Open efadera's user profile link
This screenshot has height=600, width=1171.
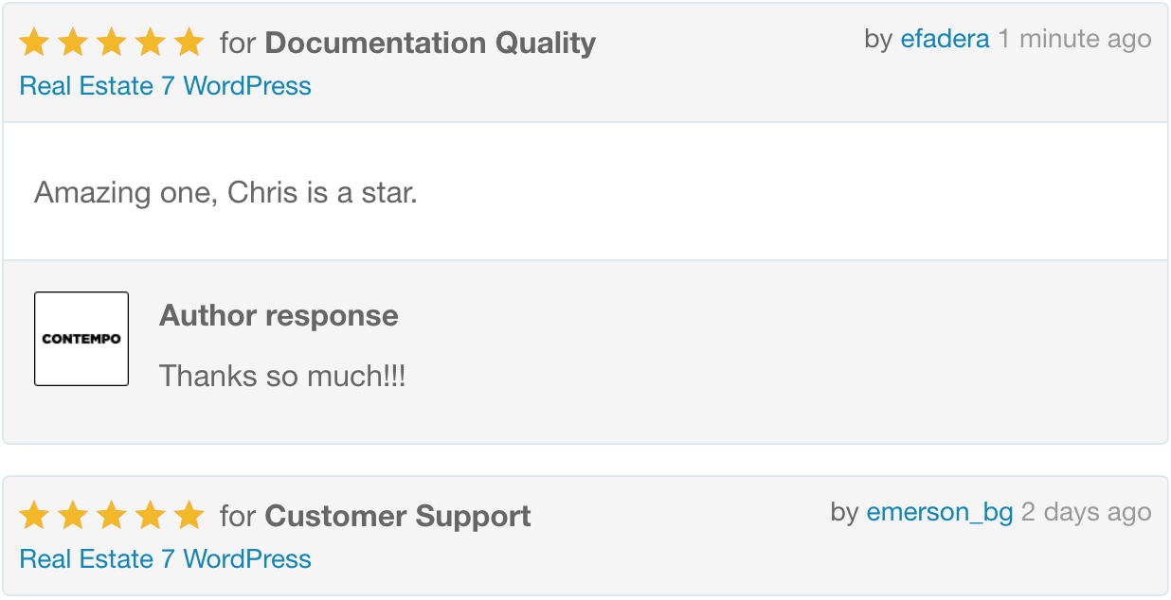click(x=945, y=39)
